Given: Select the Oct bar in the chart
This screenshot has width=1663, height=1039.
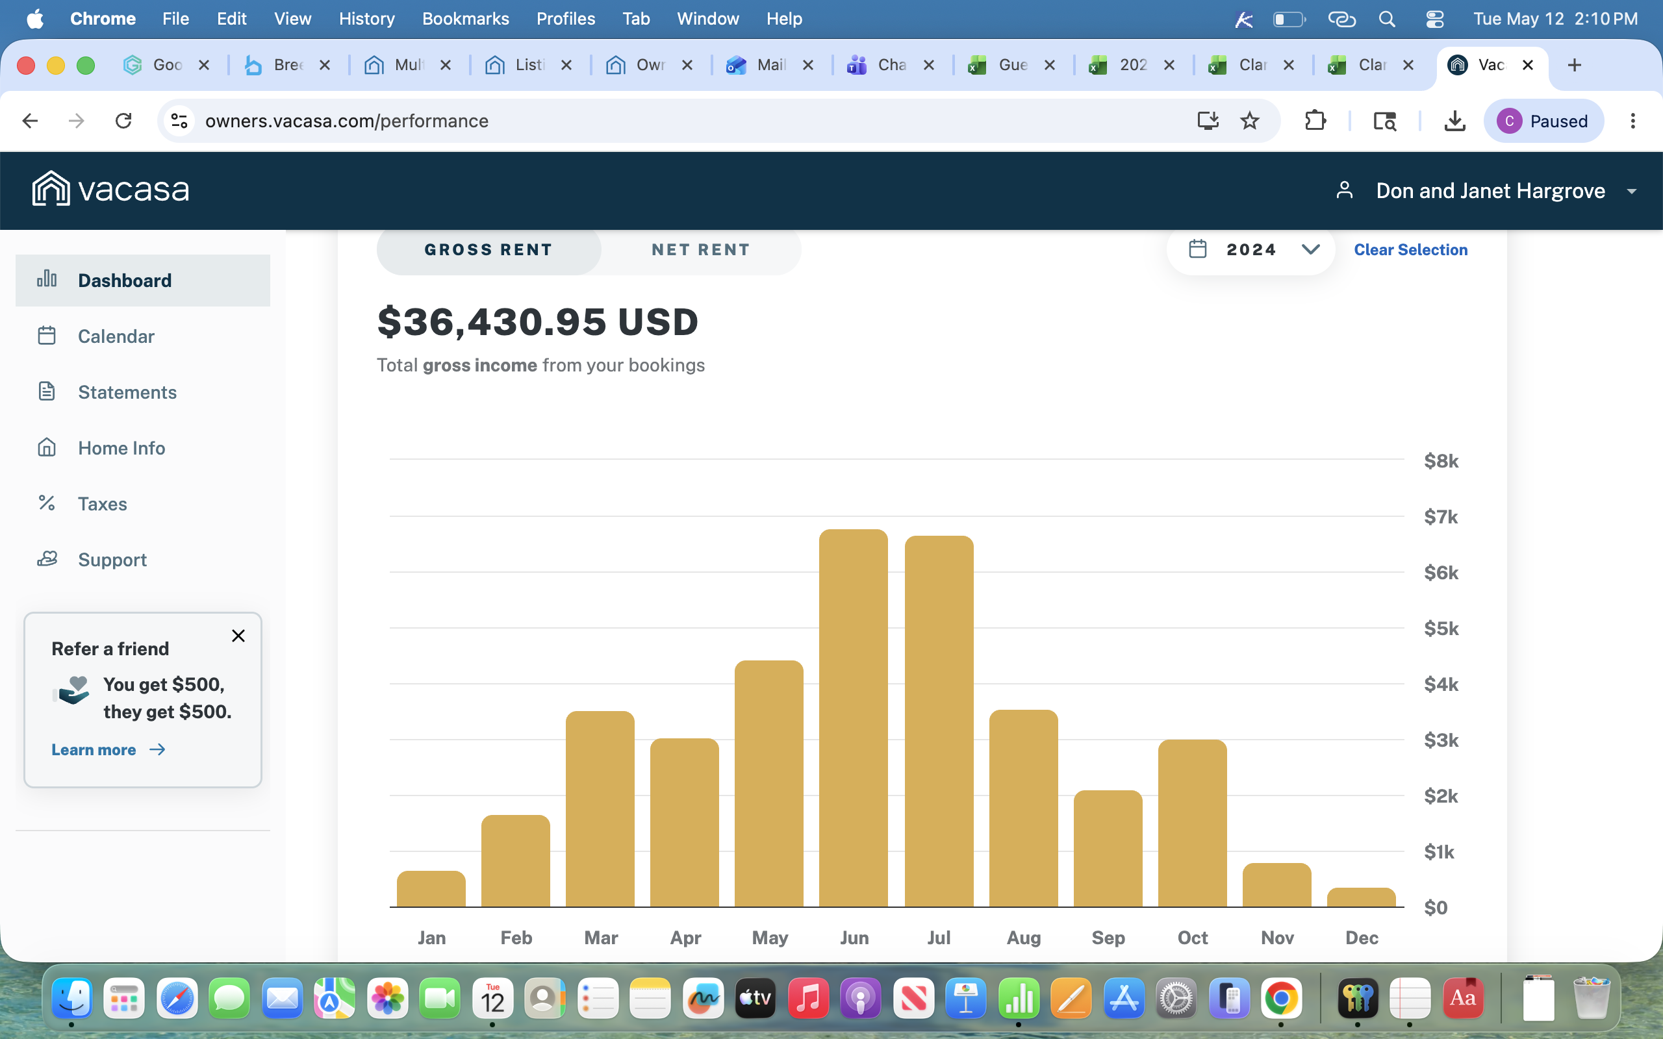Looking at the screenshot, I should coord(1192,823).
